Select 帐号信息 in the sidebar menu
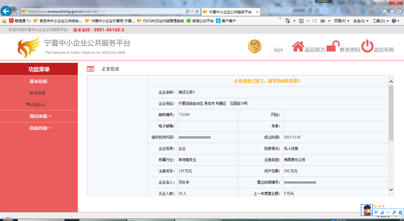This screenshot has width=404, height=221. (38, 93)
